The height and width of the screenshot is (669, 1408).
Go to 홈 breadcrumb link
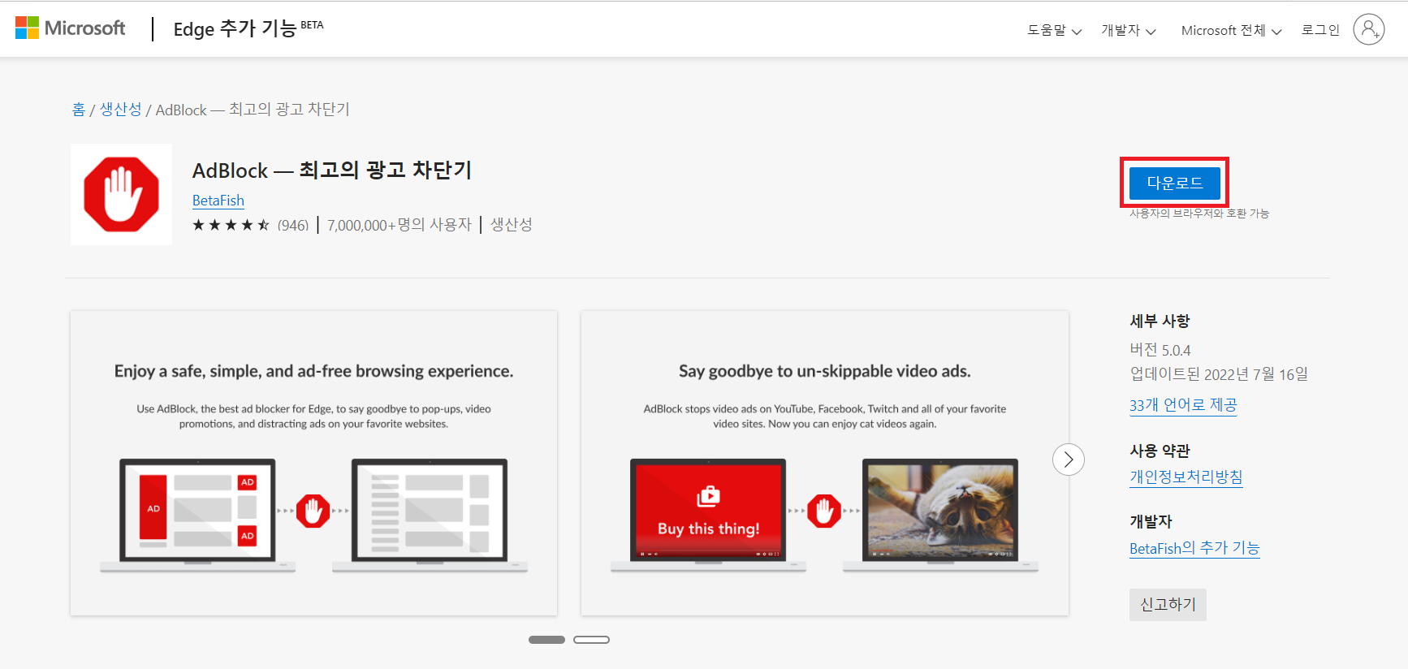(78, 109)
